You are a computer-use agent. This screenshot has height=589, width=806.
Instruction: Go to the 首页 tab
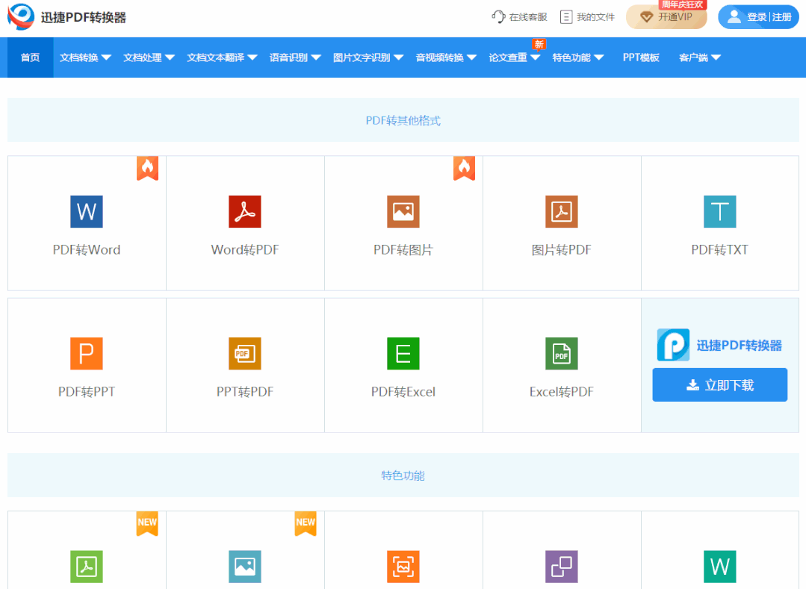tap(30, 57)
